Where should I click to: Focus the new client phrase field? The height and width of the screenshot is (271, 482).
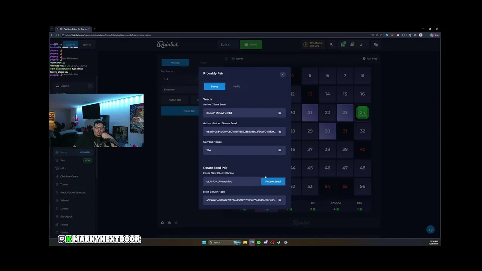(x=232, y=181)
